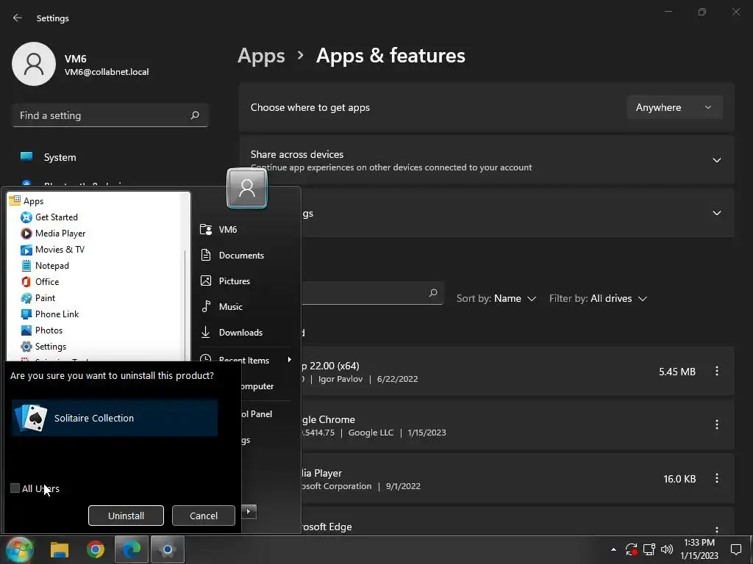Click the shutdown options arrow button

click(249, 512)
